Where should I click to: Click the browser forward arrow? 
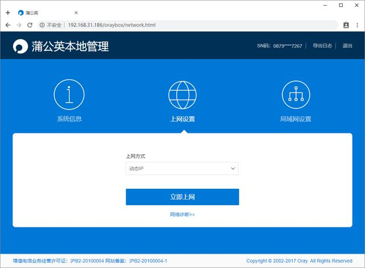point(19,25)
